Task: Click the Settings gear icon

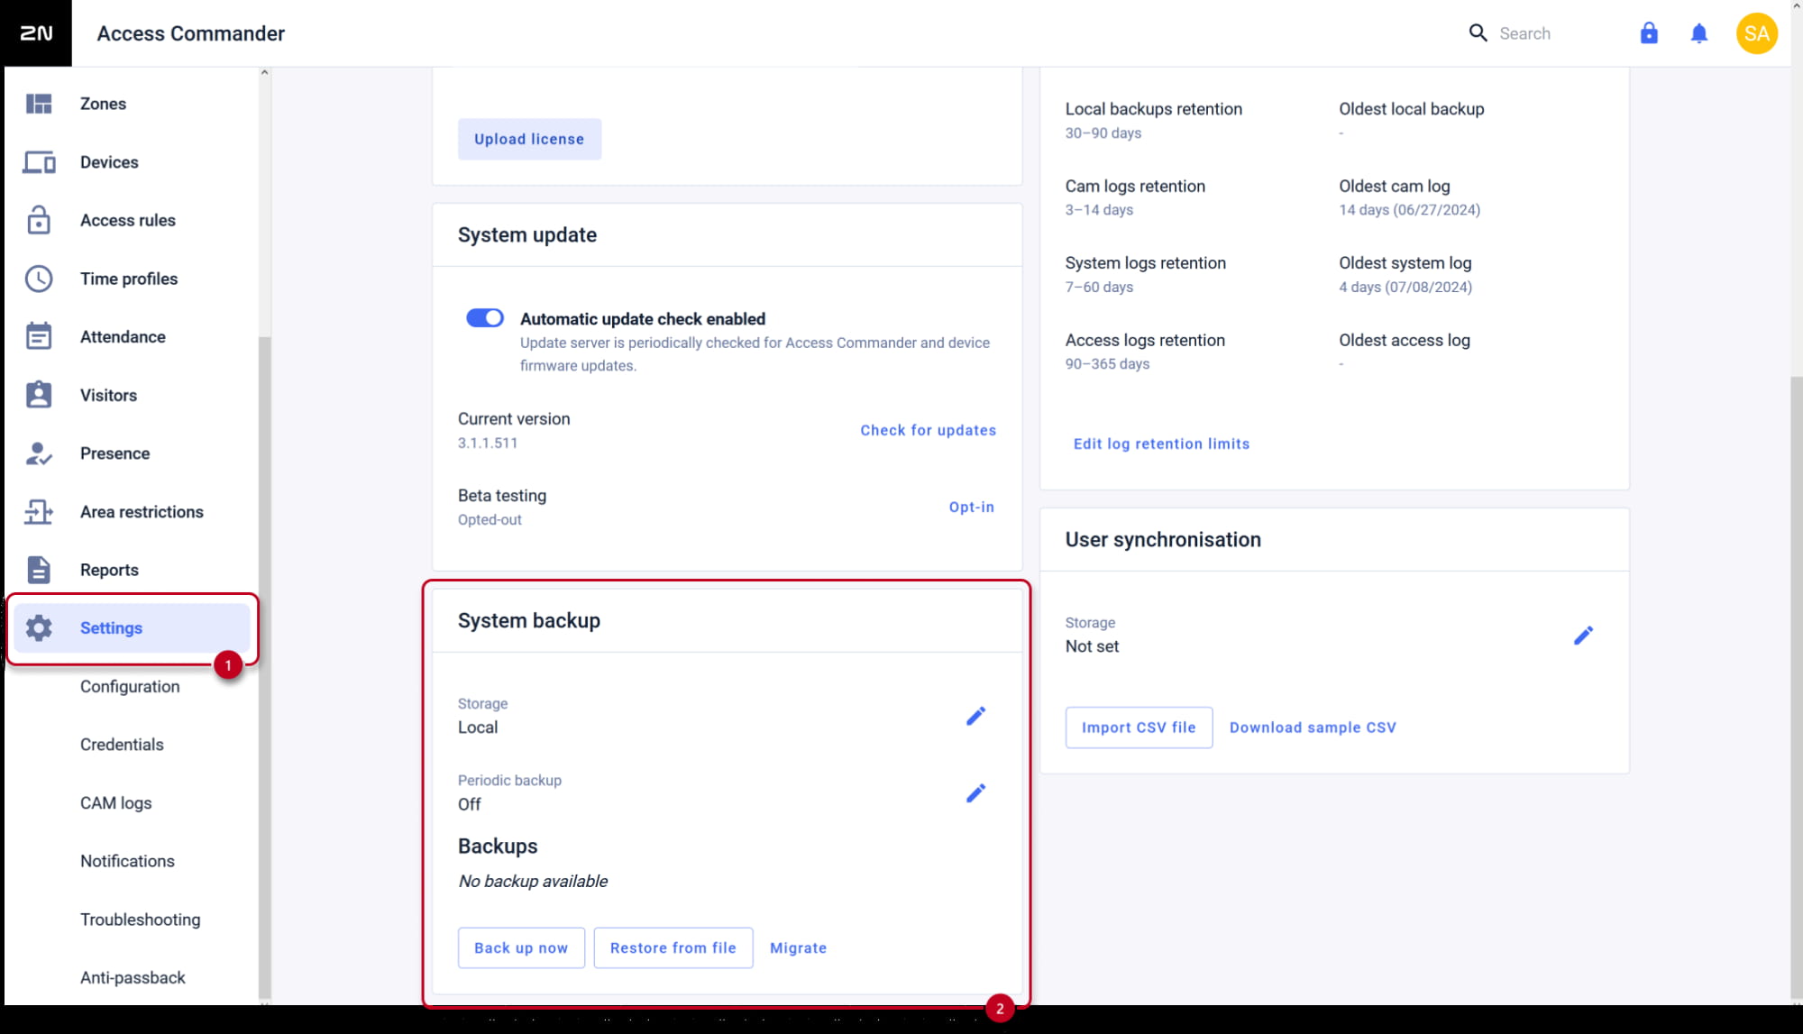Action: 39,628
